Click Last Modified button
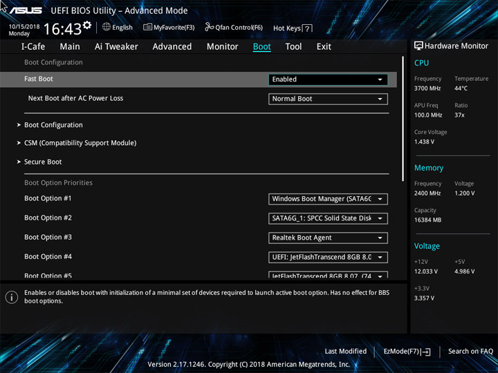498x373 pixels. click(x=346, y=351)
